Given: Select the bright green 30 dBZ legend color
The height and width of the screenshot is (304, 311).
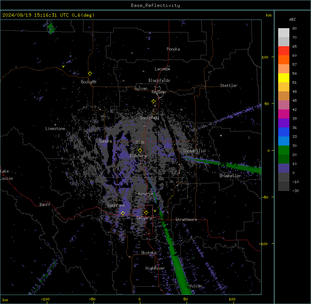Looking at the screenshot, I should pos(284,150).
